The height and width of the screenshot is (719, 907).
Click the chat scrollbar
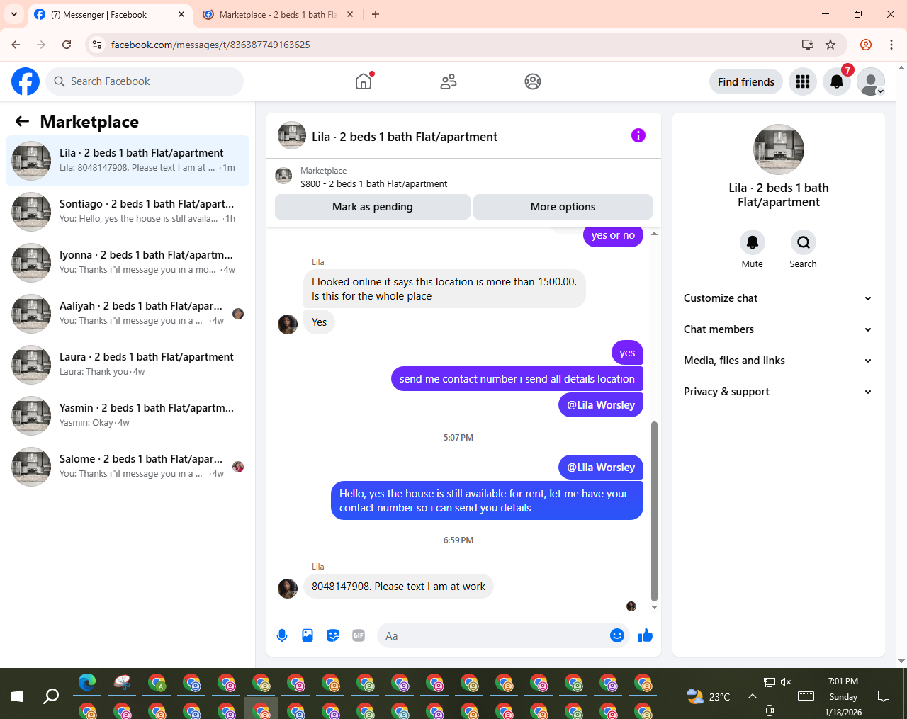(x=654, y=510)
